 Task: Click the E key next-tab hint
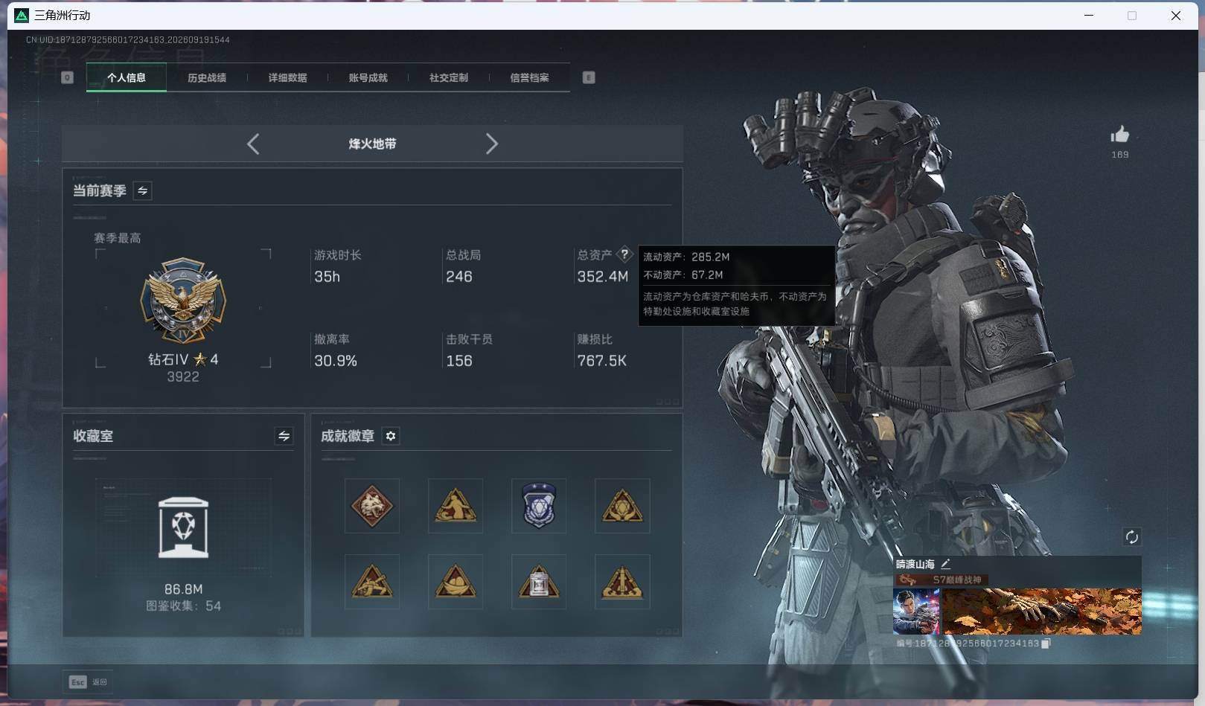pos(589,77)
